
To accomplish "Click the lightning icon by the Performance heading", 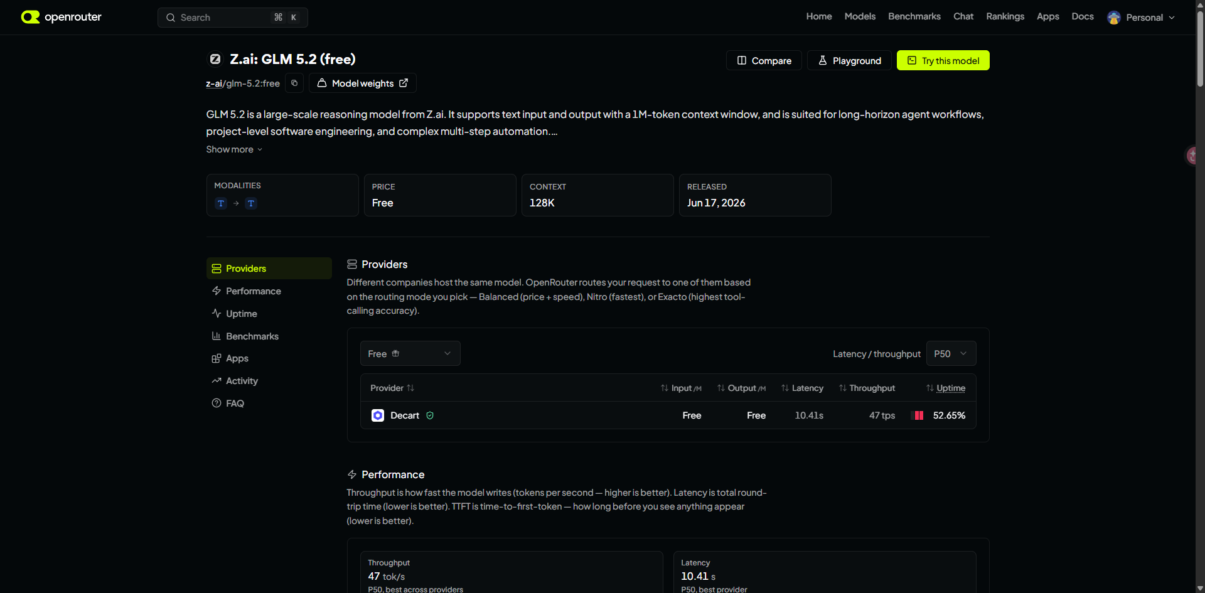I will click(352, 474).
